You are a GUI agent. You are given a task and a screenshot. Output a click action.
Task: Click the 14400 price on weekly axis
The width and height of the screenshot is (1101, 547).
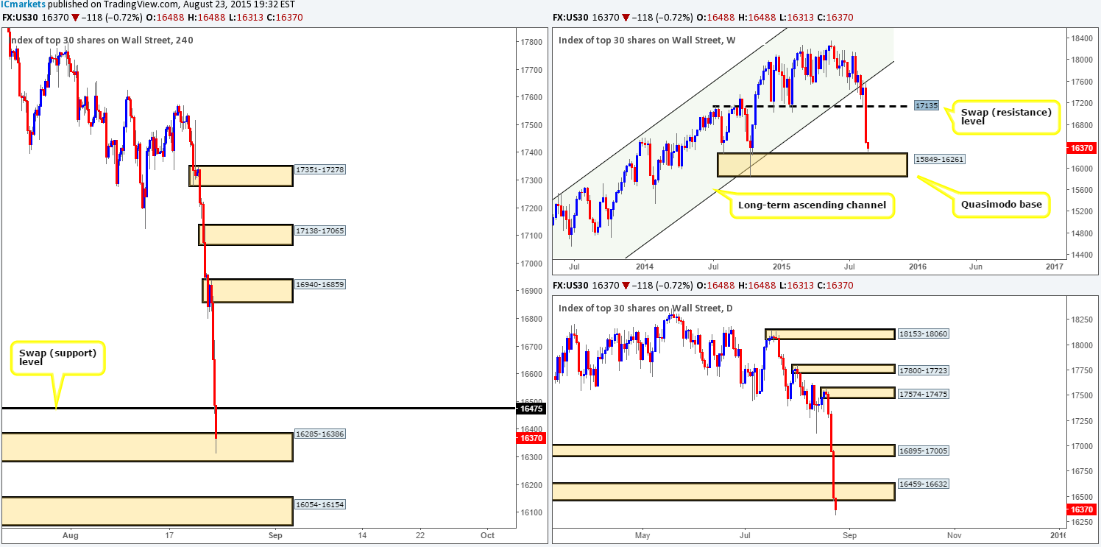pyautogui.click(x=1081, y=255)
